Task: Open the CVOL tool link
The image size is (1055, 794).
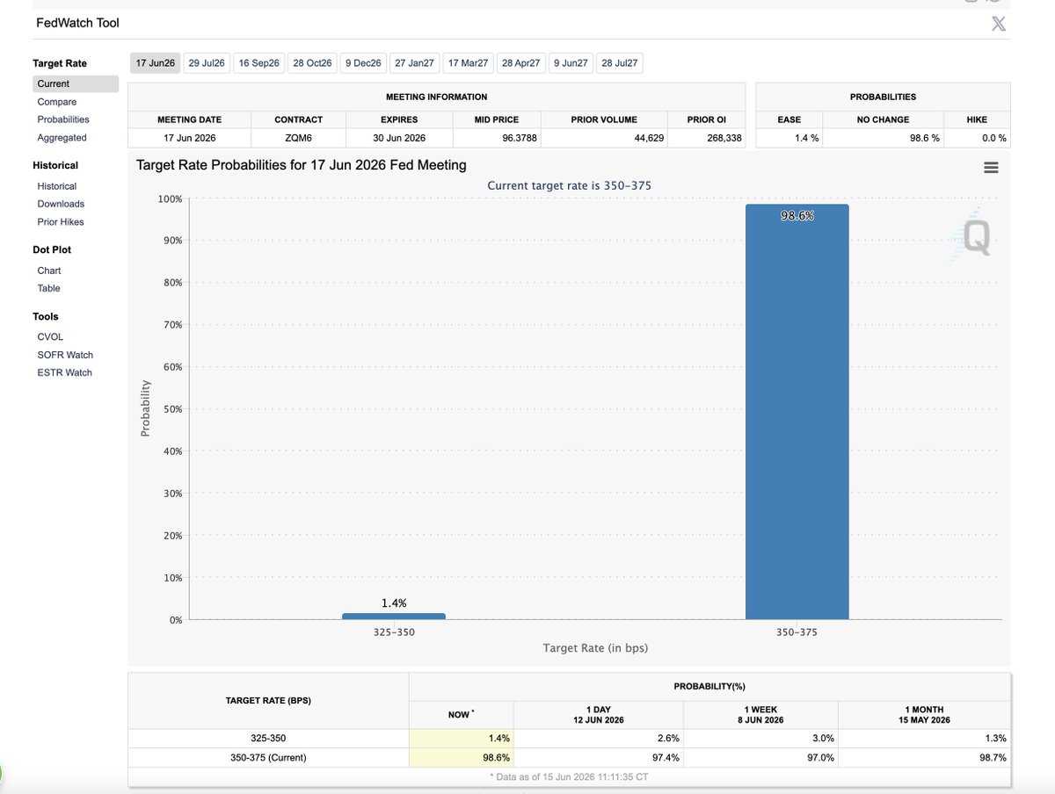Action: (x=50, y=337)
